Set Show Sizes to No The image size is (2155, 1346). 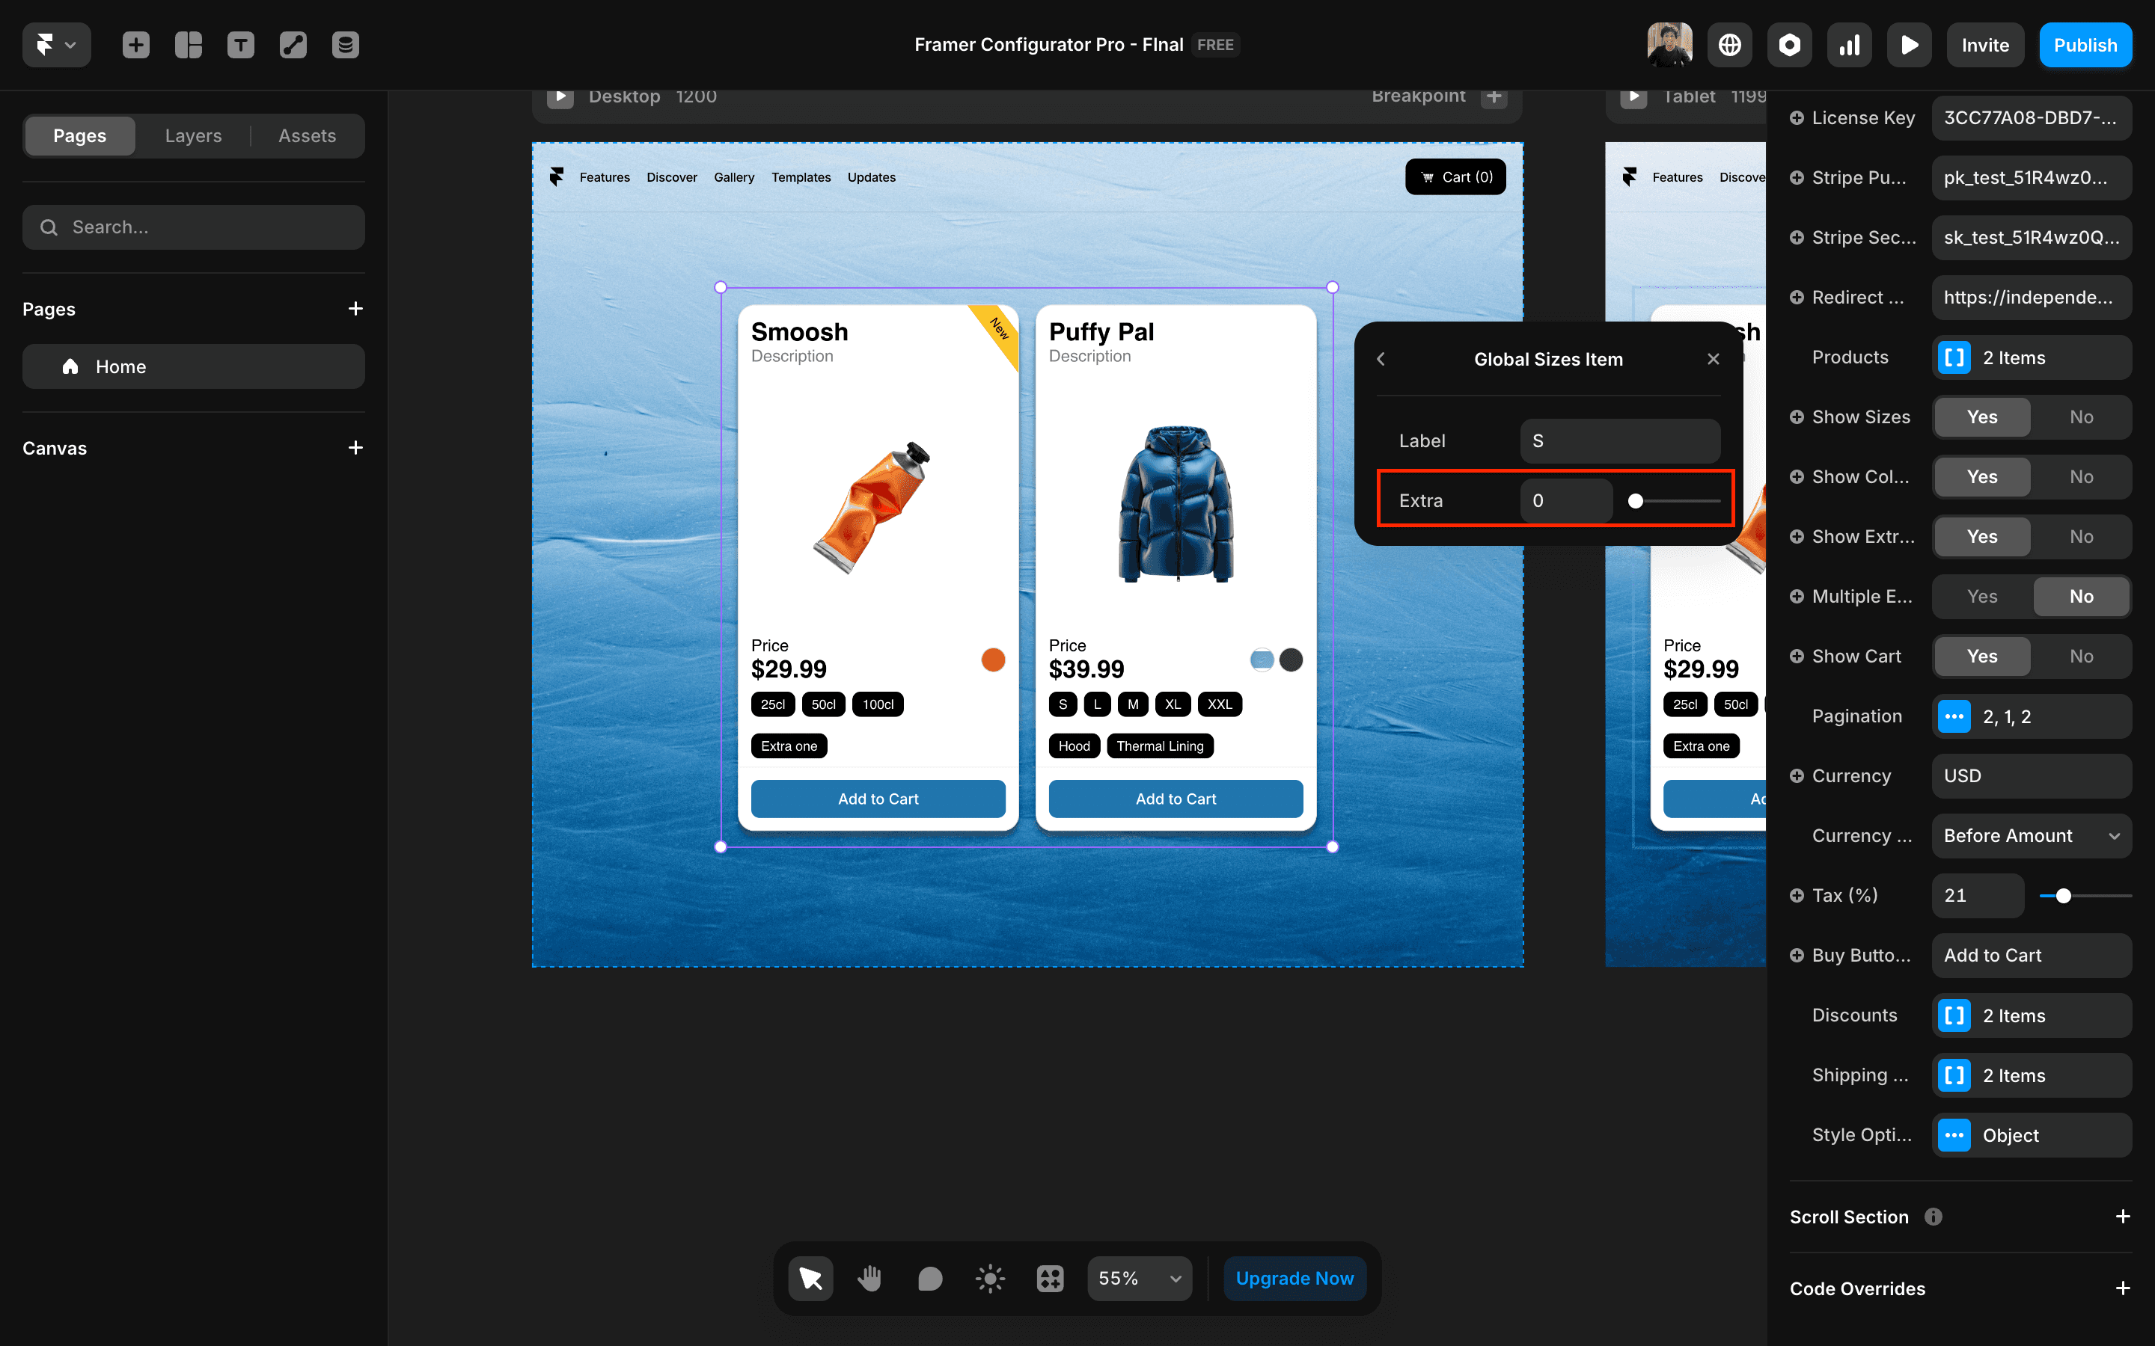tap(2080, 417)
